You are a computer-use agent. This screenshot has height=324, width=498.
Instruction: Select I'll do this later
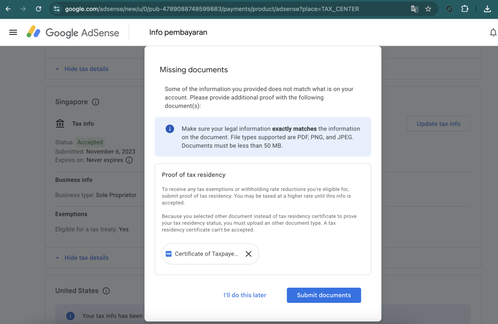coord(245,295)
